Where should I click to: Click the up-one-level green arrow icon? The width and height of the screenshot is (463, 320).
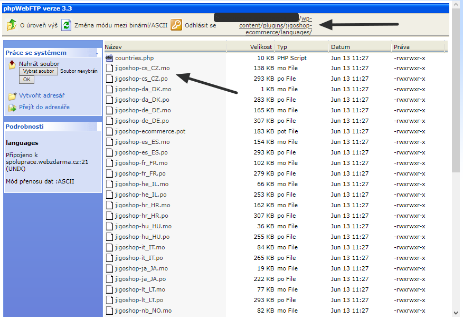12,25
